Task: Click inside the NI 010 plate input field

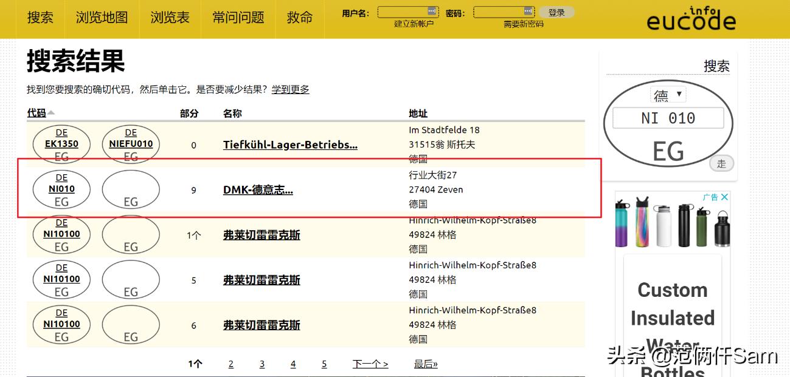Action: point(667,118)
